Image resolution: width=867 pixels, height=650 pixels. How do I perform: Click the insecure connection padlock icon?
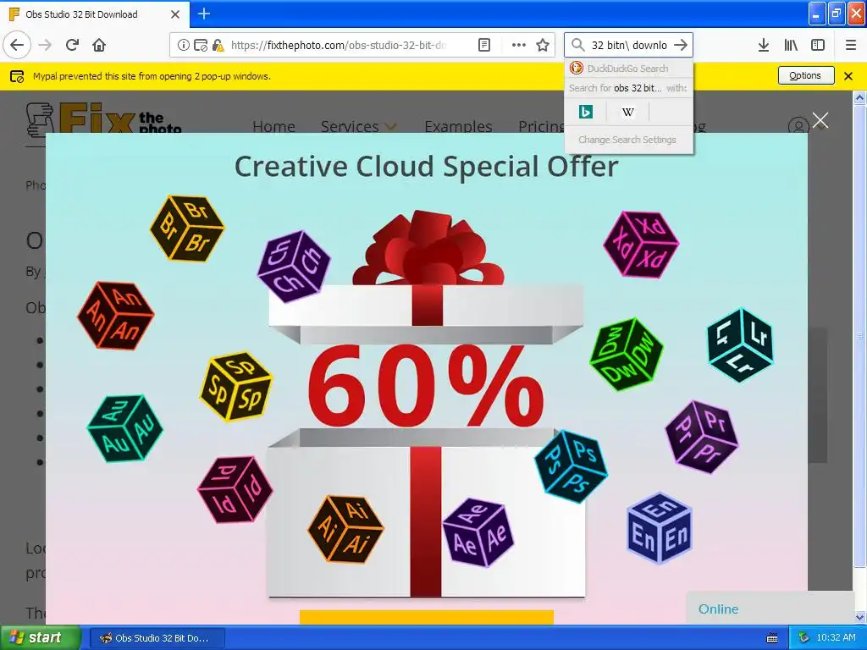click(218, 46)
